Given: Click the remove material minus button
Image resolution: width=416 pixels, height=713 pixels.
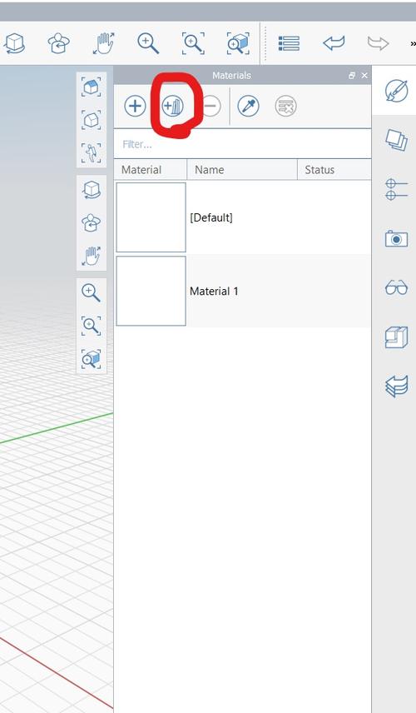Looking at the screenshot, I should click(x=210, y=107).
